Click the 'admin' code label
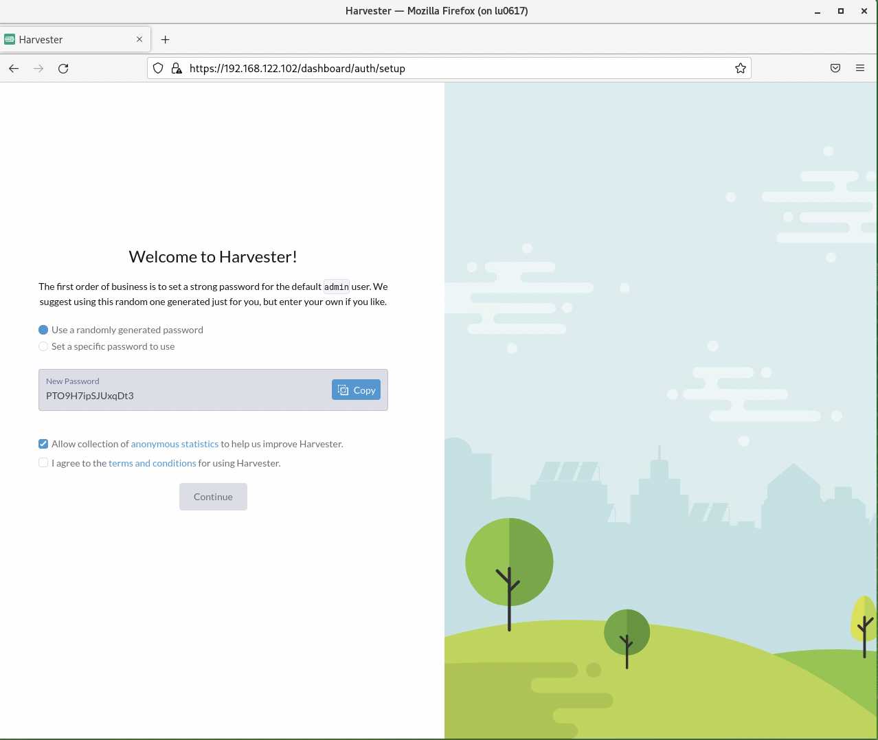Screen dimensions: 878x740 [337, 287]
